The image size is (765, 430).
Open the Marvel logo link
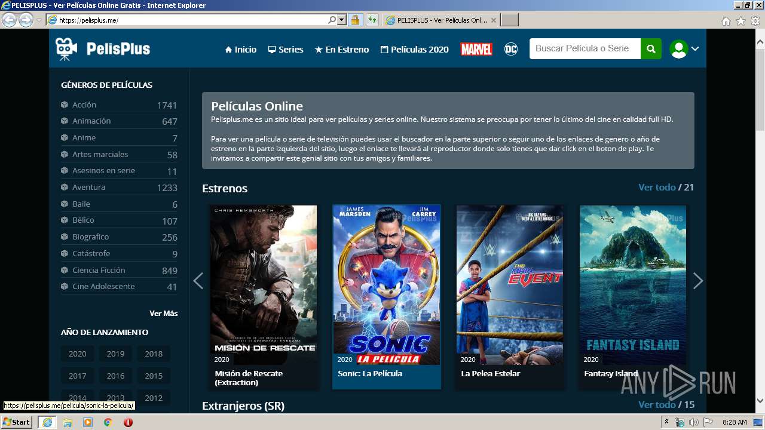tap(476, 50)
